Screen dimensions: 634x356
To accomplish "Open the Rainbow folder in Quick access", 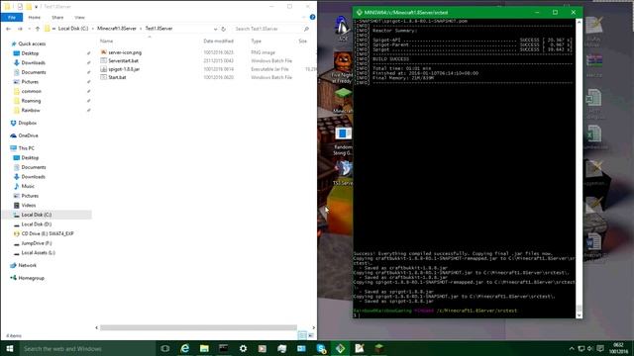I will coord(31,110).
